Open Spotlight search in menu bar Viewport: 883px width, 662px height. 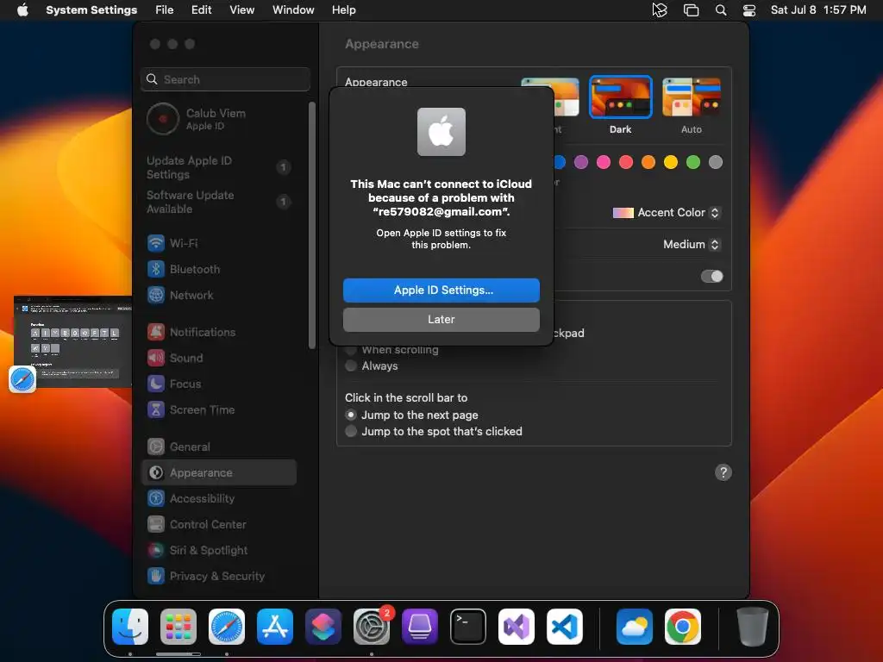point(721,10)
